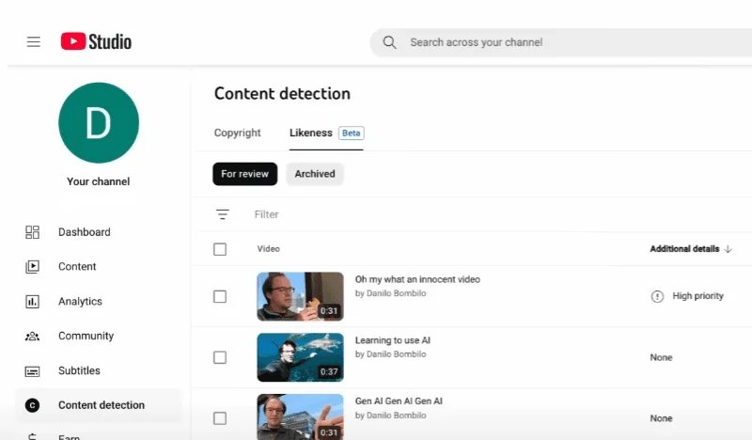Image resolution: width=752 pixels, height=440 pixels.
Task: Open Dashboard from the sidebar
Action: 84,232
